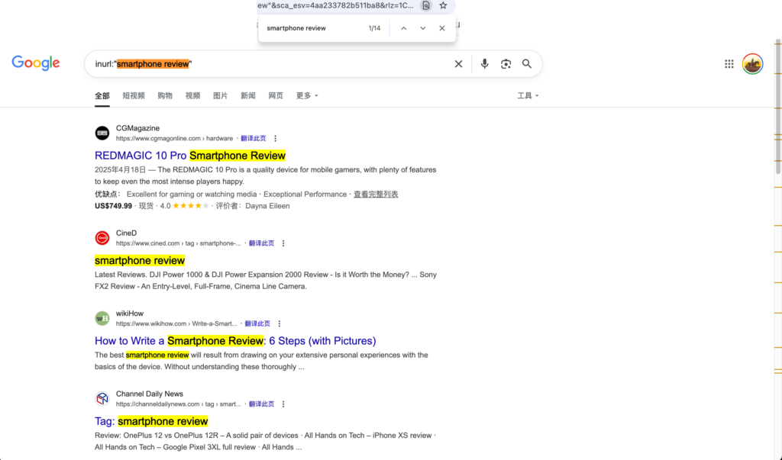This screenshot has width=782, height=460.
Task: Bookmark this page with star icon
Action: [x=443, y=5]
